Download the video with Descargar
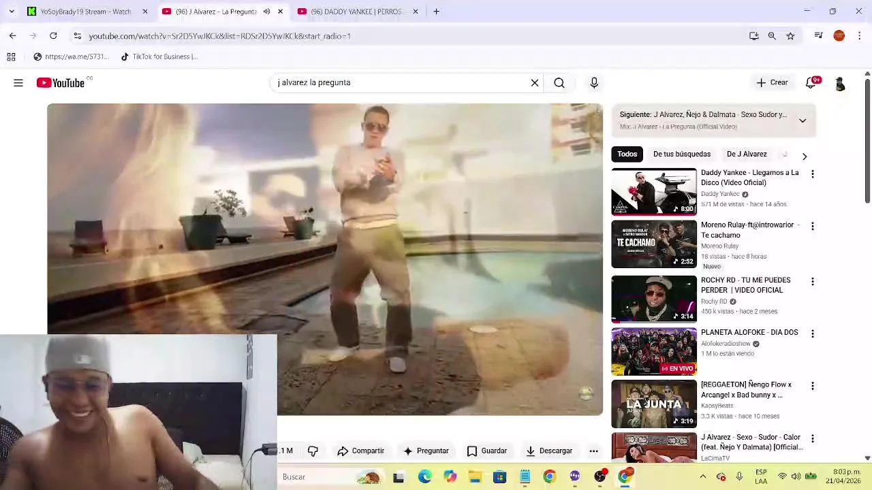The image size is (872, 490). coord(548,451)
